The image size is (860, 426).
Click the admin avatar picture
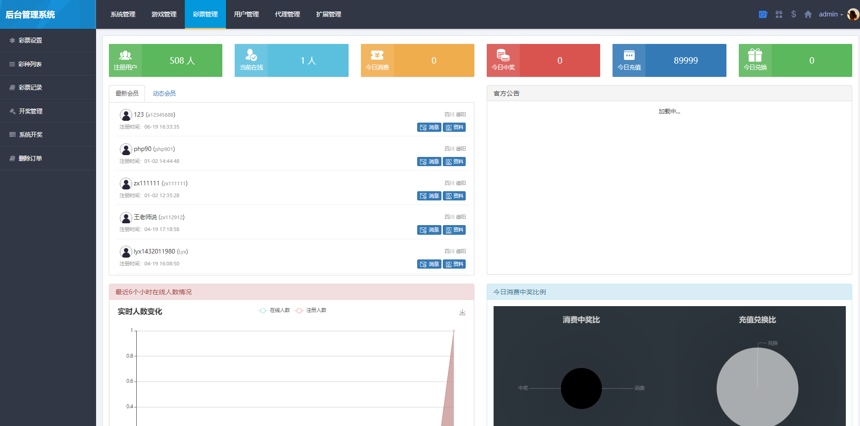coord(853,14)
